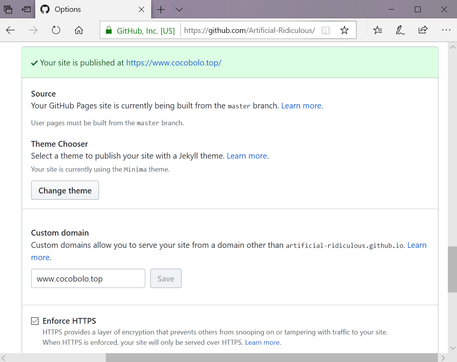Add page to favorites star icon
The width and height of the screenshot is (457, 362).
click(344, 30)
